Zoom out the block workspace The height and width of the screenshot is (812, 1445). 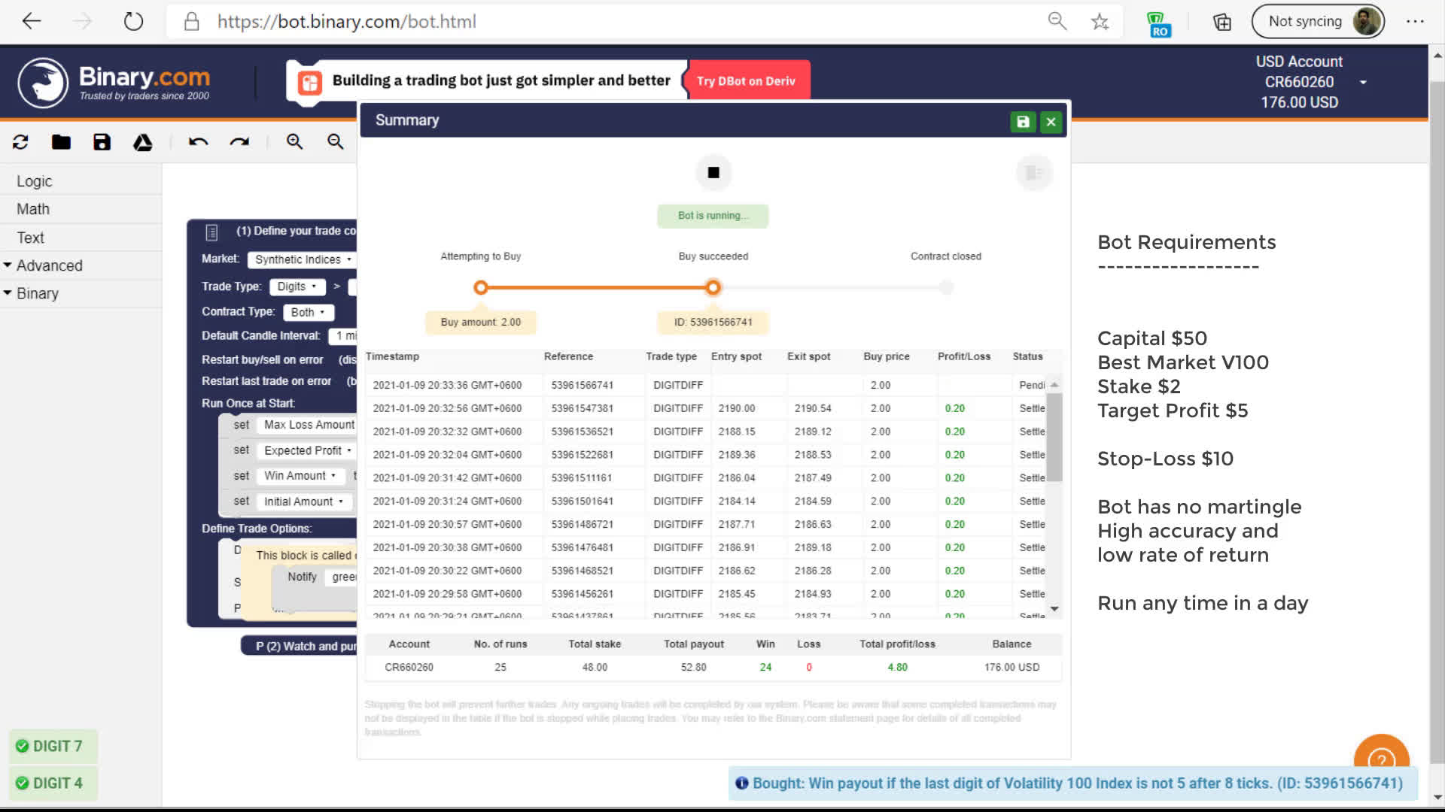(336, 142)
